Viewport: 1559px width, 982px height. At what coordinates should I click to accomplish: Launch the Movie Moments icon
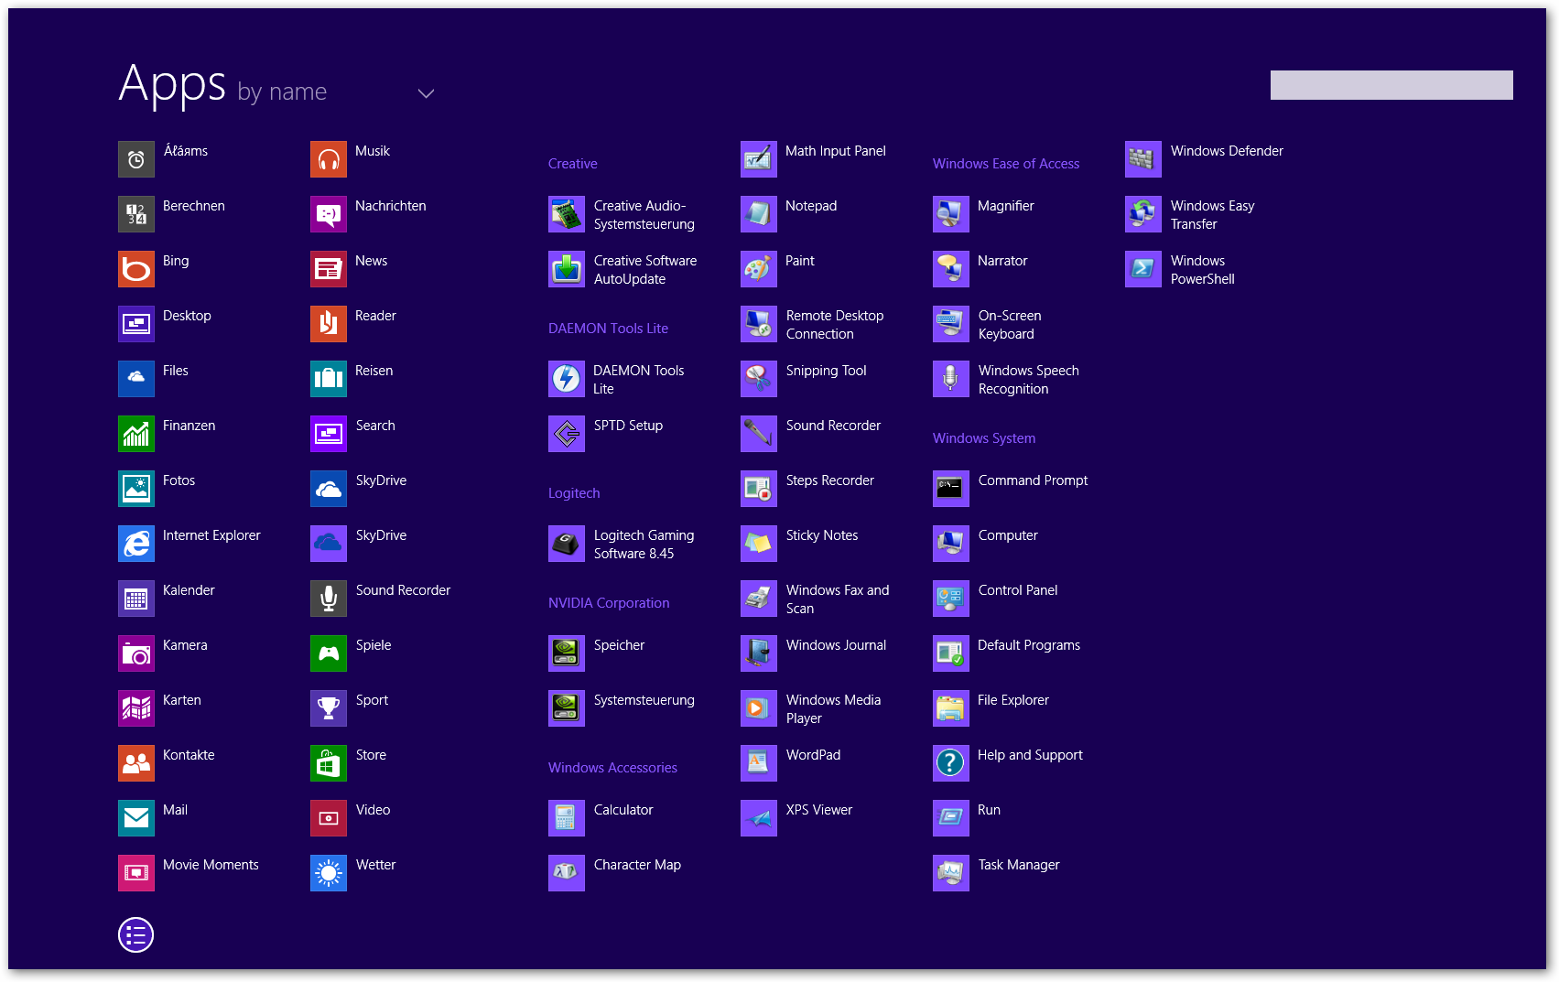click(x=136, y=873)
